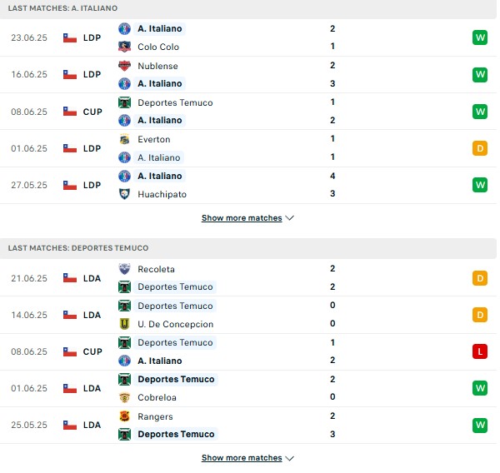Image resolution: width=500 pixels, height=473 pixels.
Task: Open Deportes Temuco link in Cobreloa match
Action: click(x=176, y=379)
